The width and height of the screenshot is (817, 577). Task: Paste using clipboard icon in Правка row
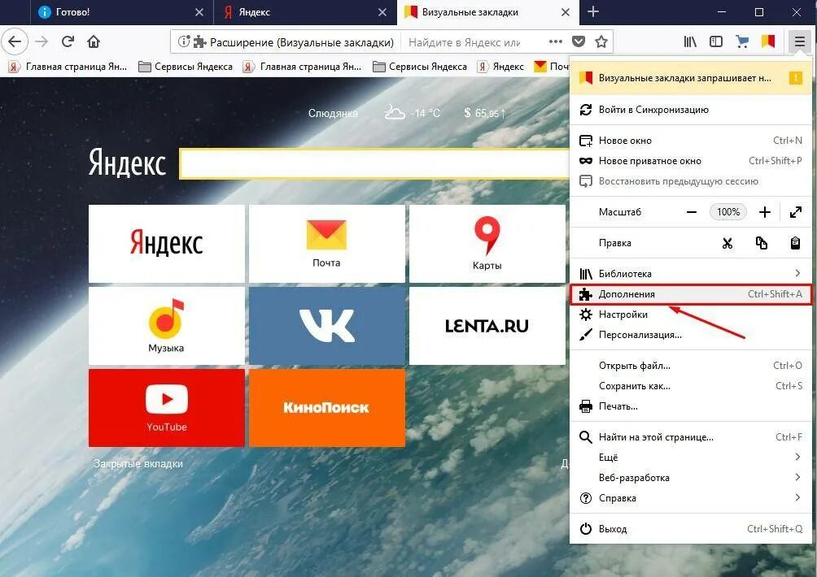795,243
